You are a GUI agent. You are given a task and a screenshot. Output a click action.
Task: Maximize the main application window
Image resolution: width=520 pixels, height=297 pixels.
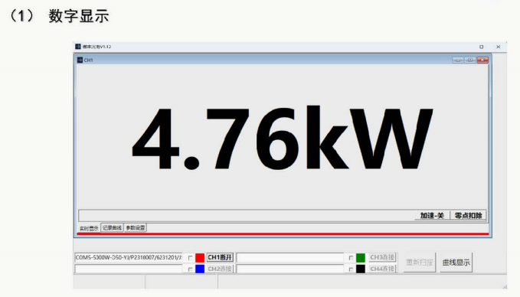481,47
